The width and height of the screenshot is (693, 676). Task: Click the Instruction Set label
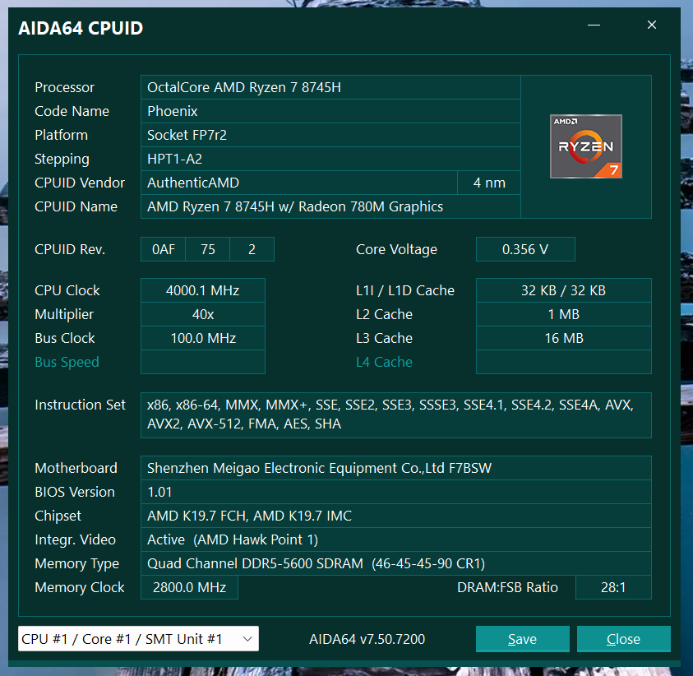tap(80, 405)
